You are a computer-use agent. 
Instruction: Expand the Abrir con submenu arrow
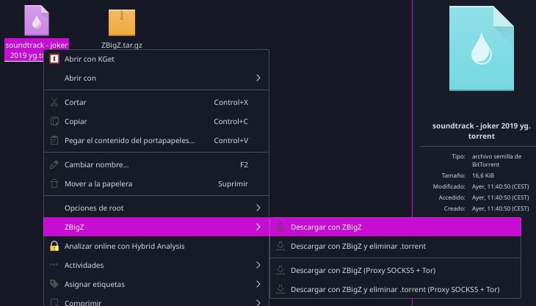click(258, 78)
